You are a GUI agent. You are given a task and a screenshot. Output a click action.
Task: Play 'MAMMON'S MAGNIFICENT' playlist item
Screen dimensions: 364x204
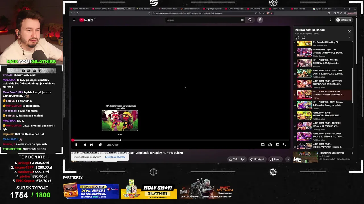click(x=323, y=116)
